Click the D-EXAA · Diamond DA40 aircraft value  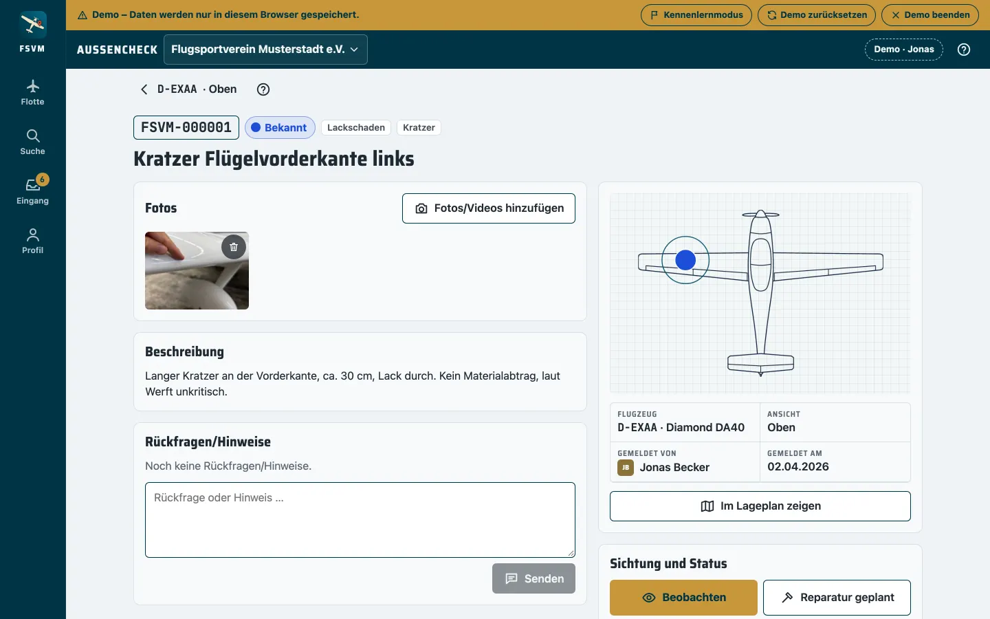click(x=681, y=428)
